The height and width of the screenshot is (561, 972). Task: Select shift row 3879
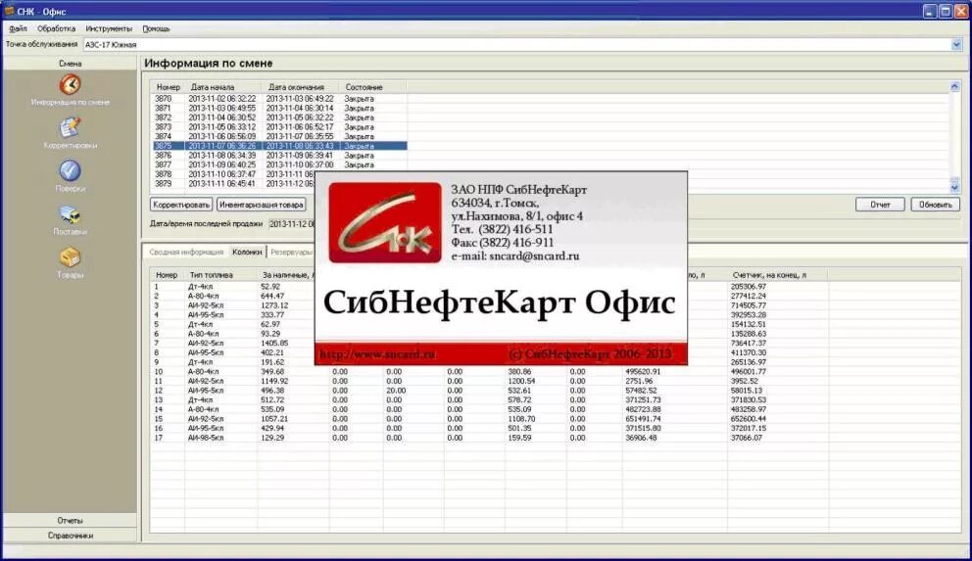pyautogui.click(x=233, y=184)
